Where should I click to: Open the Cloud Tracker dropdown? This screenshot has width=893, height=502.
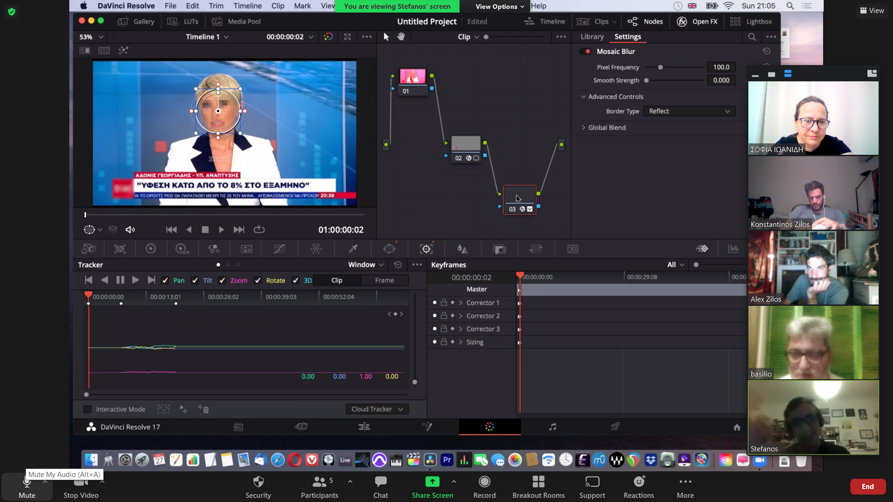coord(377,409)
